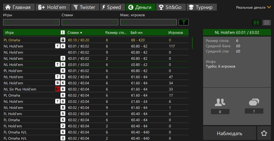The image size is (274, 141).
Task: Click the trophy icon on Sit&Go tab
Action: [161, 7]
